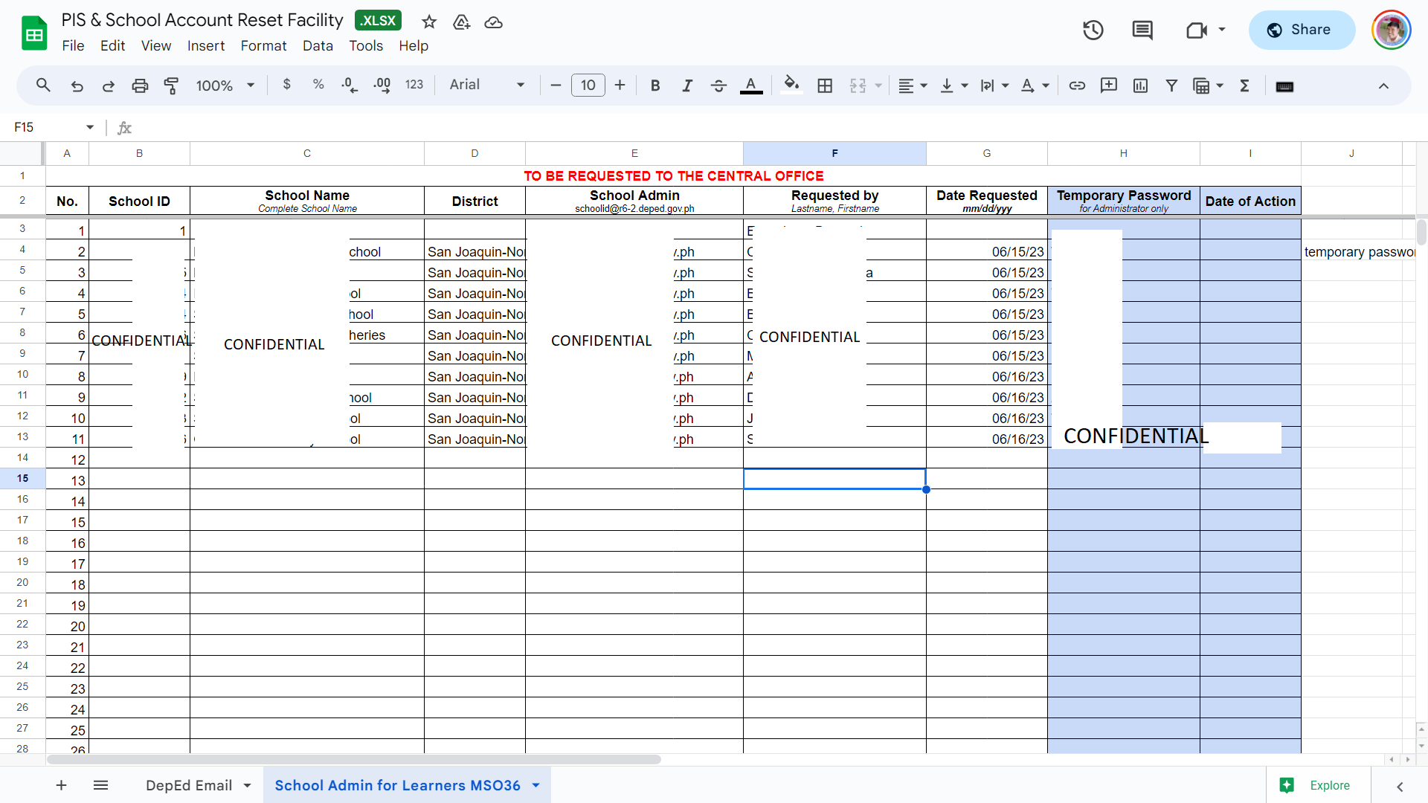Toggle italic formatting
The height and width of the screenshot is (803, 1428).
tap(687, 86)
